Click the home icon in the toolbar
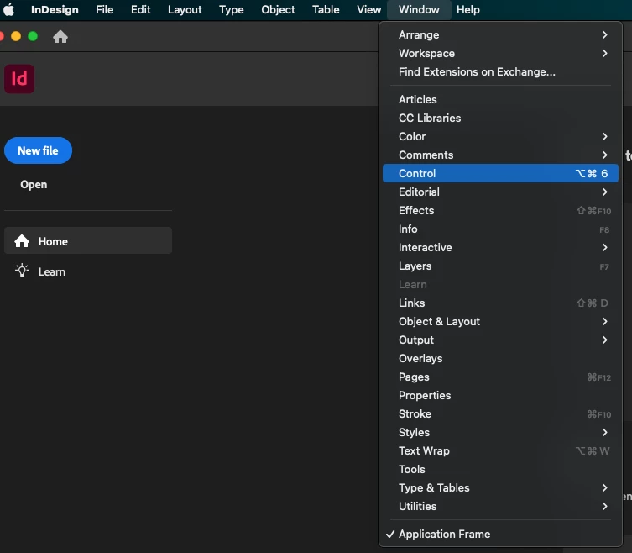632x553 pixels. [60, 37]
